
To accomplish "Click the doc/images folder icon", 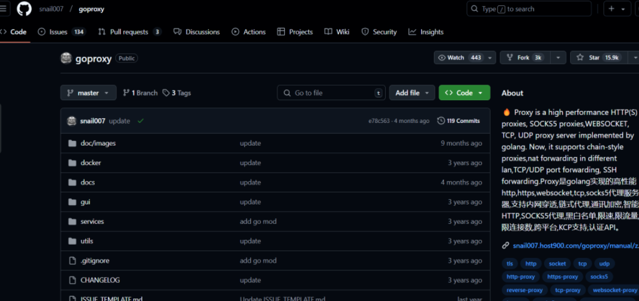I will (x=73, y=143).
